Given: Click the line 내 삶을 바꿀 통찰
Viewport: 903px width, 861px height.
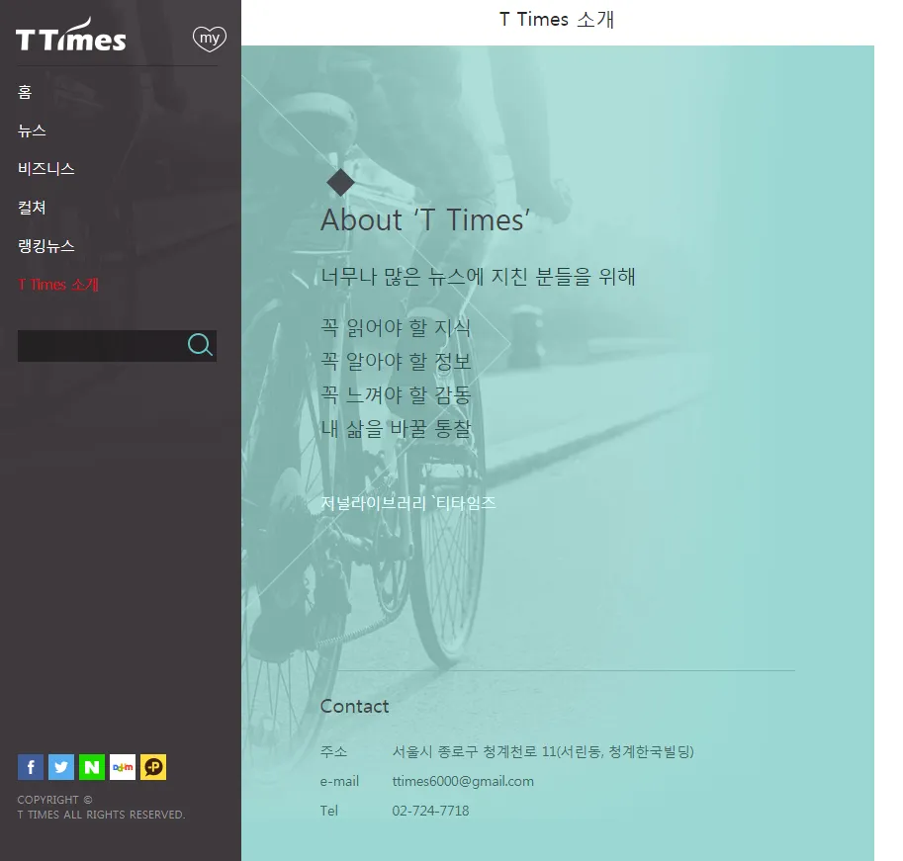Looking at the screenshot, I should 397,429.
